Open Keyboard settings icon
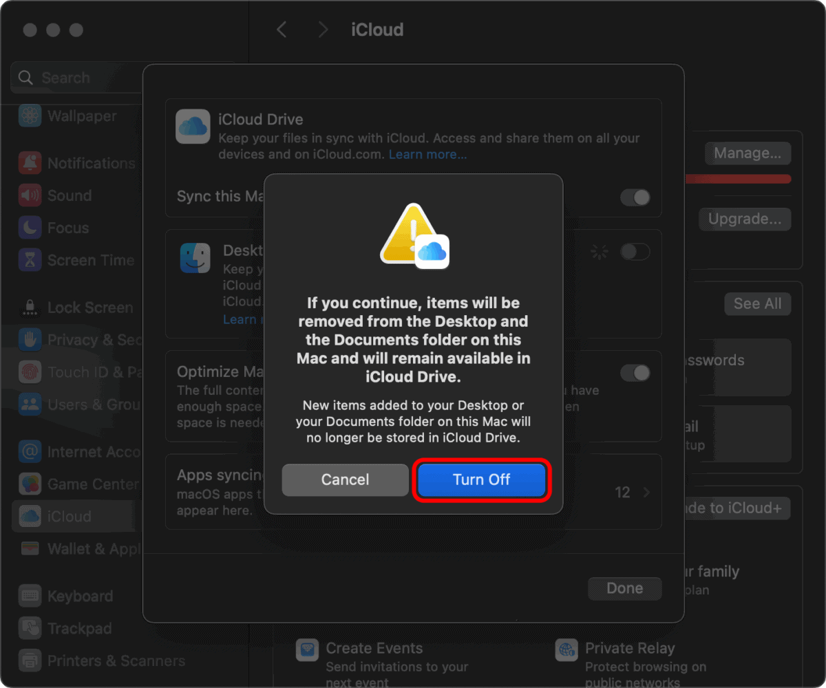 pyautogui.click(x=30, y=596)
